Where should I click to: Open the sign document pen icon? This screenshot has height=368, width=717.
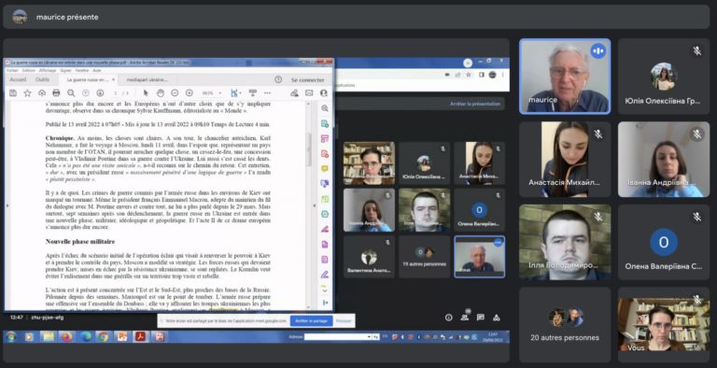[x=294, y=92]
